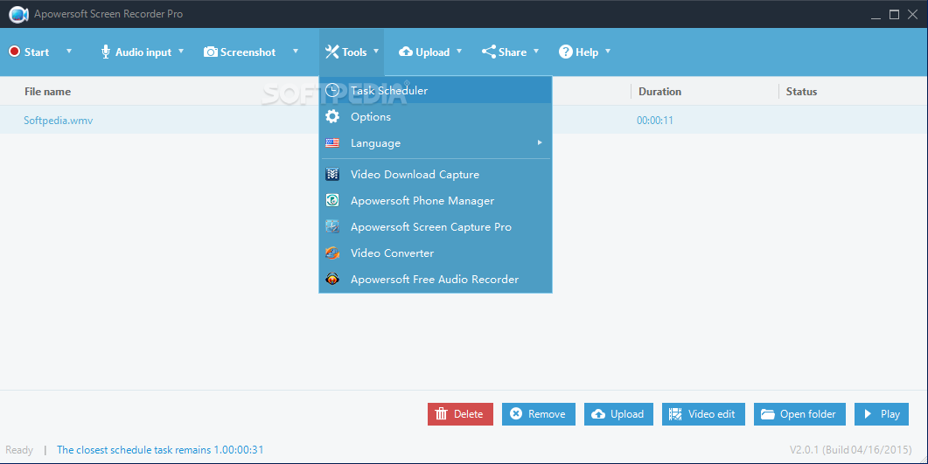
Task: Click the Video Download Capture icon
Action: 332,175
